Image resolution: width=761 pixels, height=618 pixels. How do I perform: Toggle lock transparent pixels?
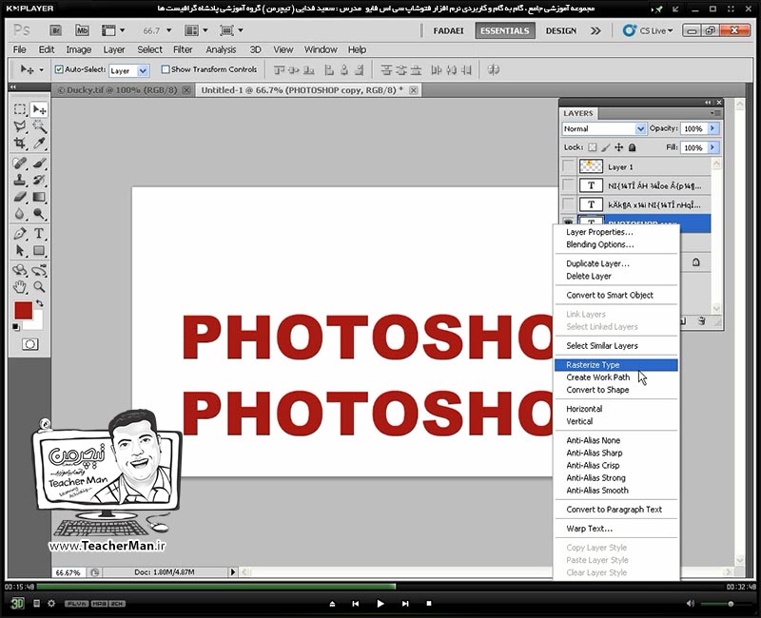click(x=592, y=147)
